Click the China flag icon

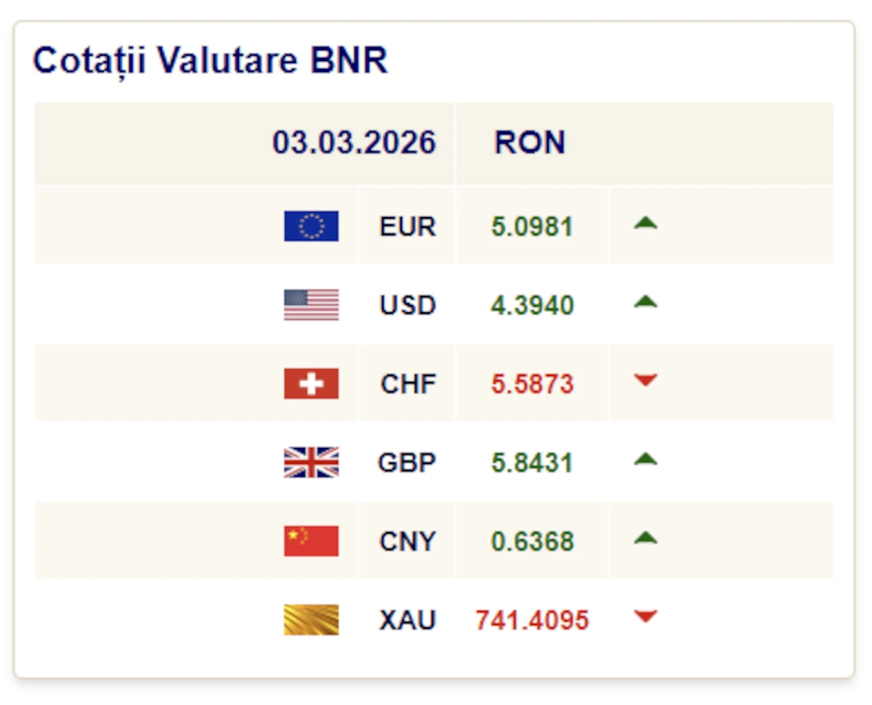[311, 541]
